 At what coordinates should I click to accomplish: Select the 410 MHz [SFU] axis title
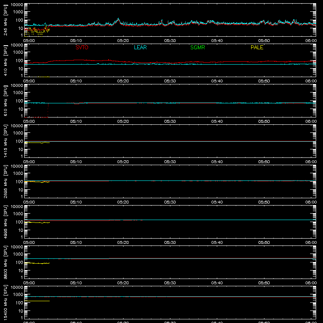[x=5, y=61]
